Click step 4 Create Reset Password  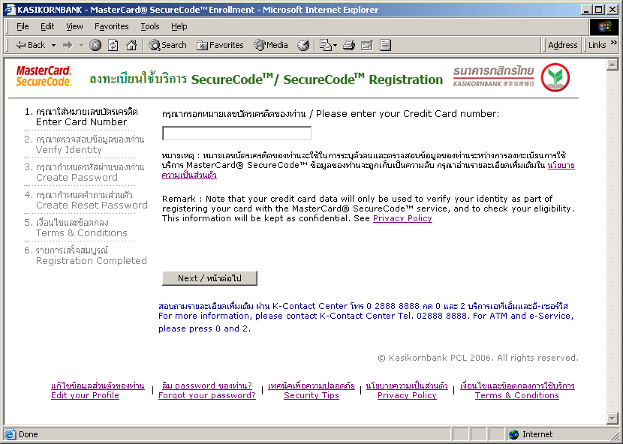(86, 200)
